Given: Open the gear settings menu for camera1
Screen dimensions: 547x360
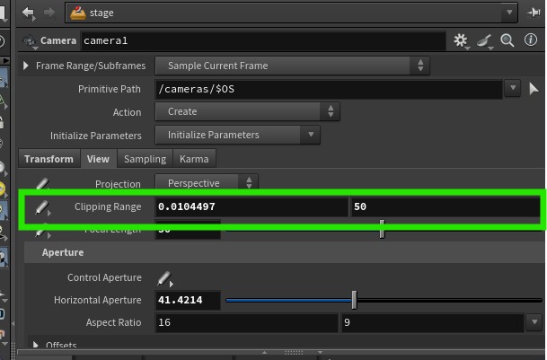Looking at the screenshot, I should (462, 40).
